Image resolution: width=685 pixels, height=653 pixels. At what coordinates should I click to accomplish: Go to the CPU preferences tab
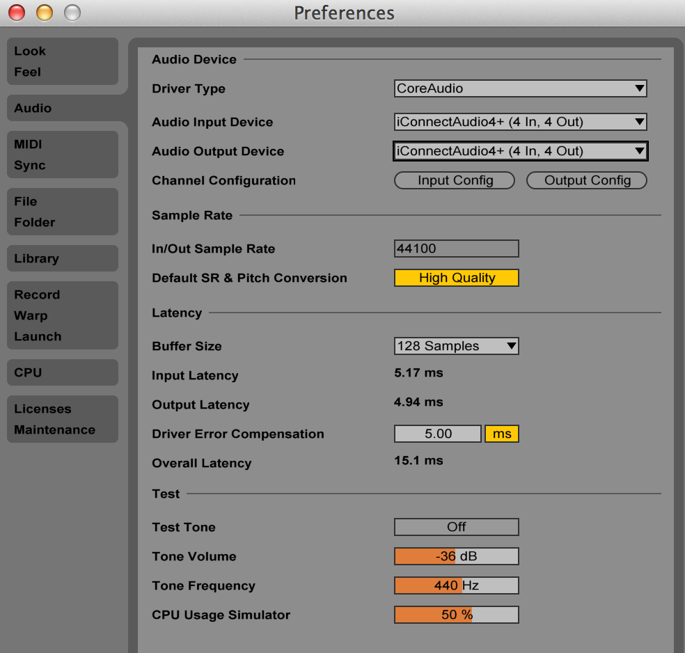tap(62, 372)
